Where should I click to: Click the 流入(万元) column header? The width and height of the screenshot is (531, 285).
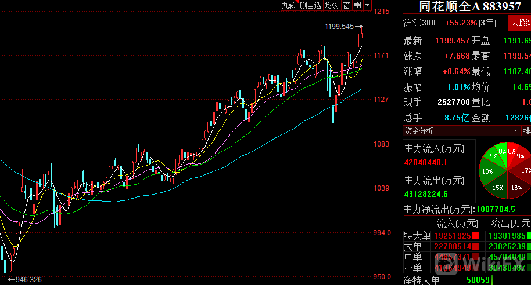(457, 223)
